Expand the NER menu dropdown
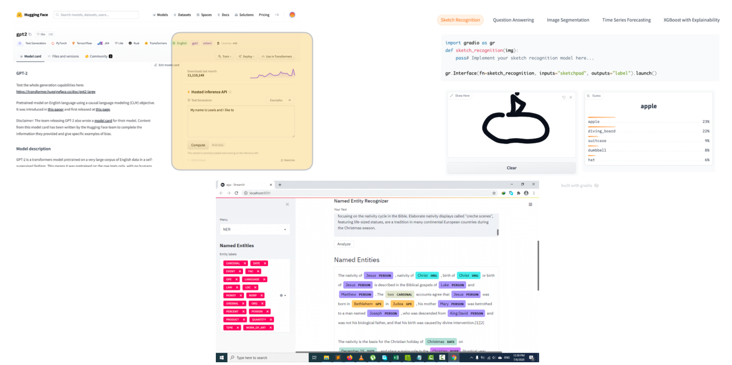Viewport: 732px width, 365px height. (x=285, y=229)
